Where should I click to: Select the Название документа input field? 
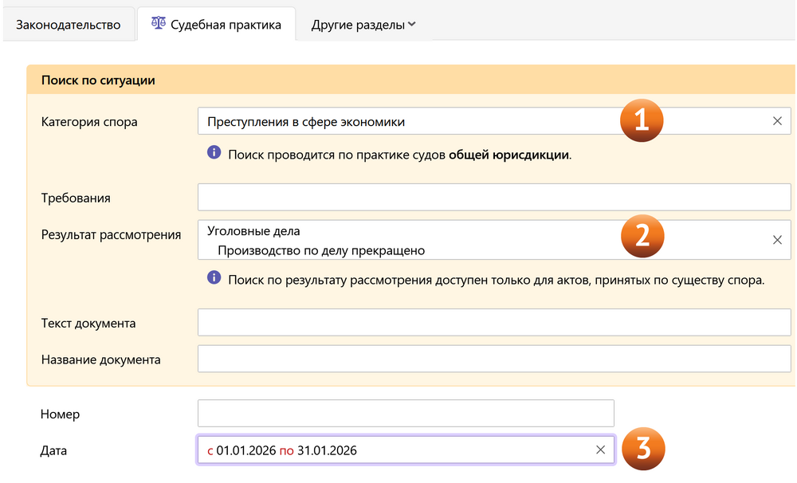[494, 359]
